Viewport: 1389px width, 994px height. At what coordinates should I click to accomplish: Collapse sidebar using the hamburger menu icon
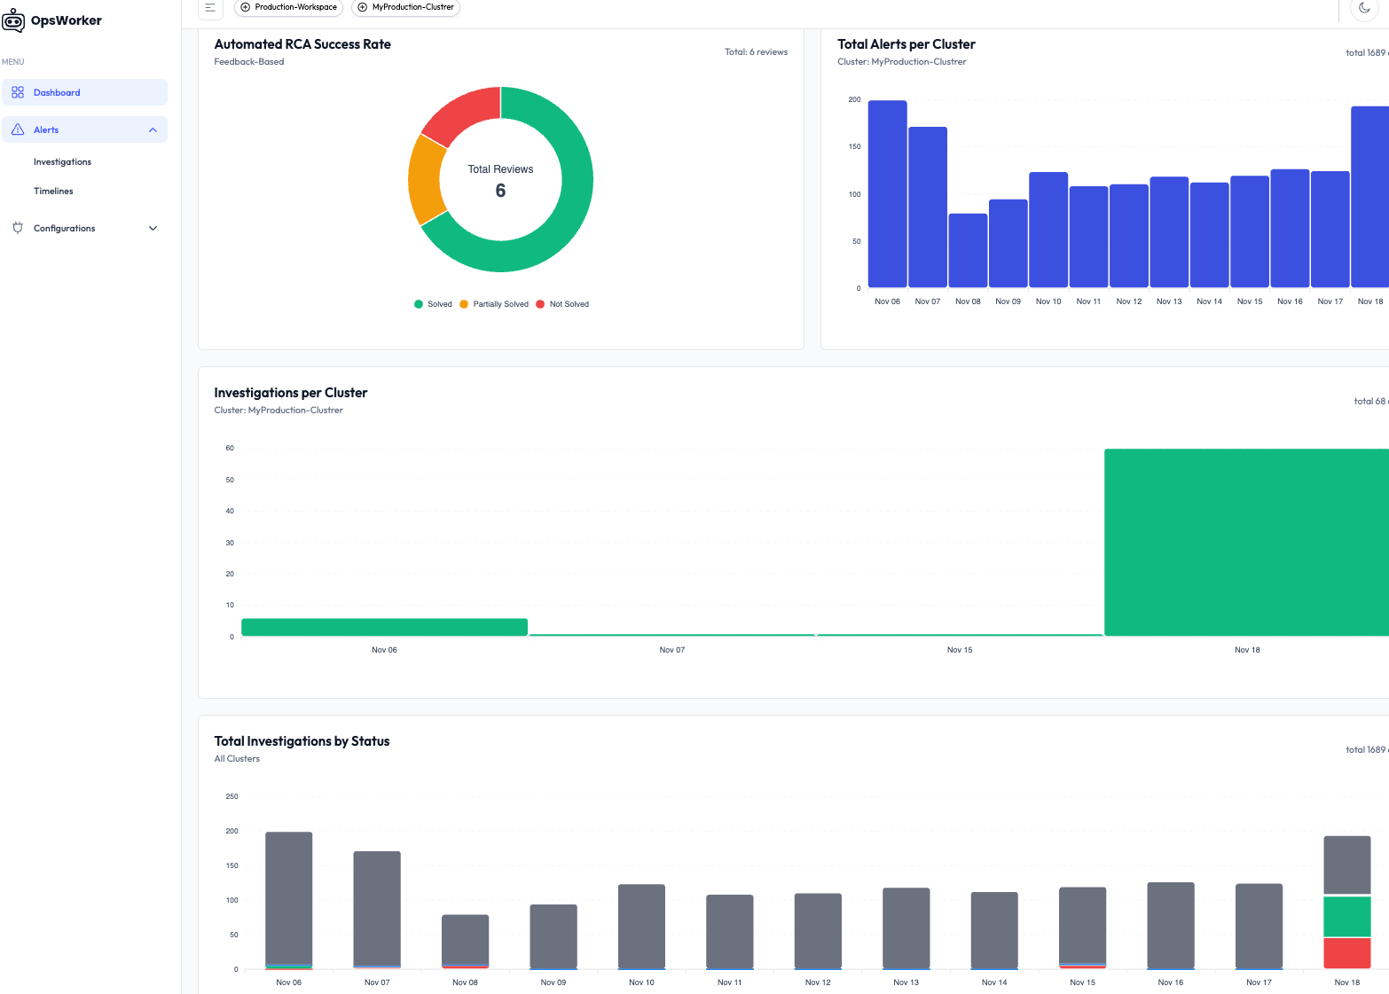(x=210, y=8)
